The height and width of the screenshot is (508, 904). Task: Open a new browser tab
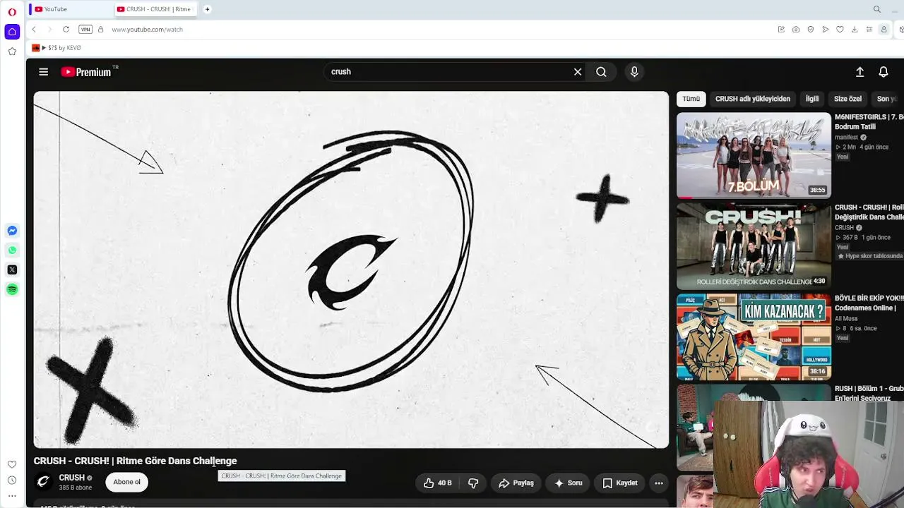point(207,9)
